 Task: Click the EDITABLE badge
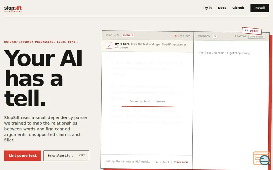click(128, 35)
